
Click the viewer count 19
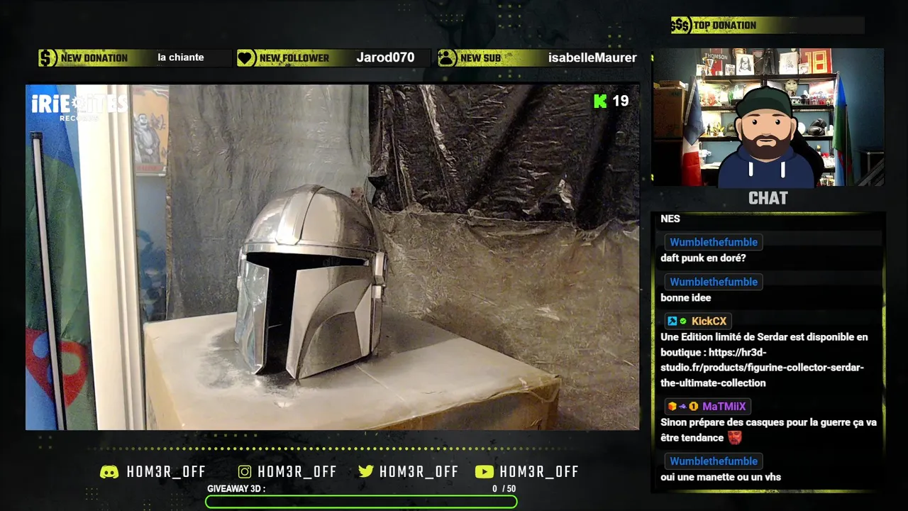[621, 101]
